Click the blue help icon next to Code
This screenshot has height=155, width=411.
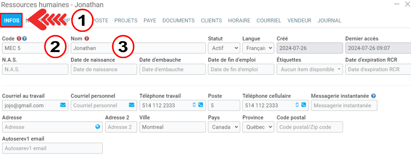point(24,38)
